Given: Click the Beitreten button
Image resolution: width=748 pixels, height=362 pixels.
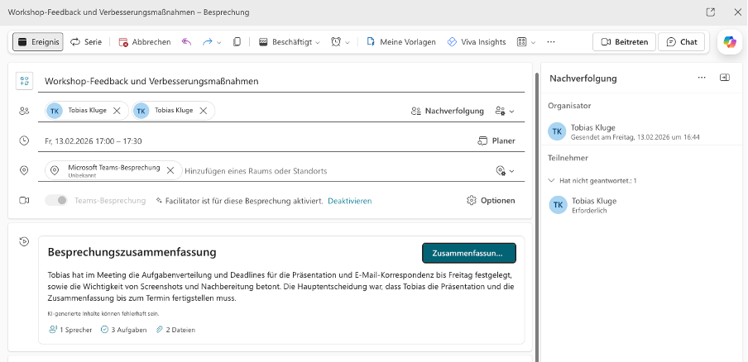Looking at the screenshot, I should point(624,42).
